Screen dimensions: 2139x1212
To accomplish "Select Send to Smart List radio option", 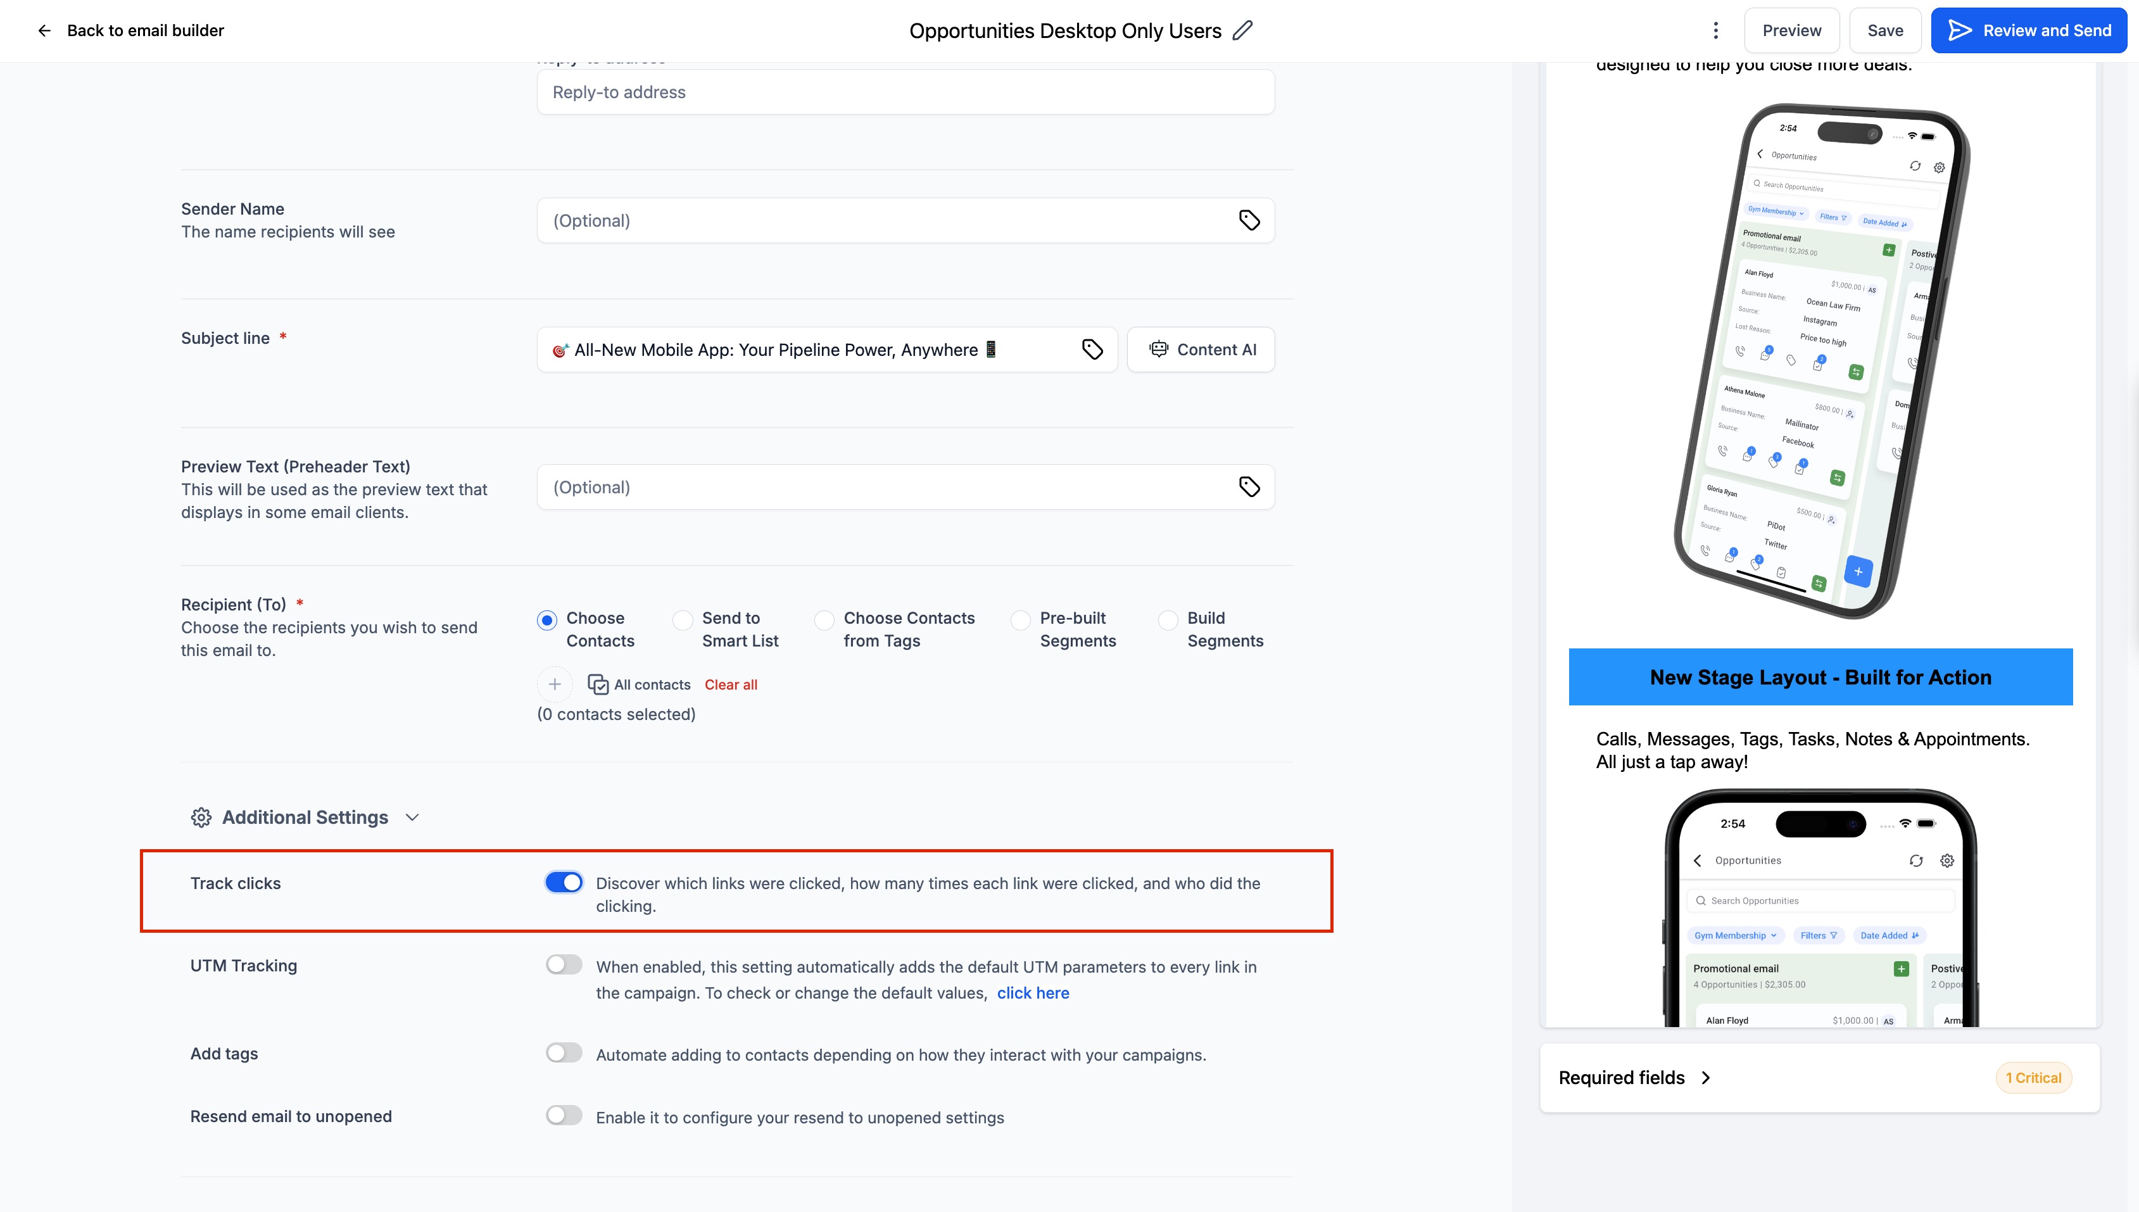I will point(683,620).
